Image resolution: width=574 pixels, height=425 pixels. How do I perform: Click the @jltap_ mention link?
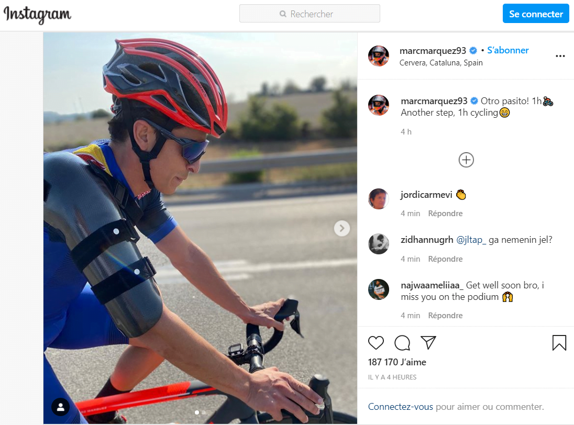471,240
